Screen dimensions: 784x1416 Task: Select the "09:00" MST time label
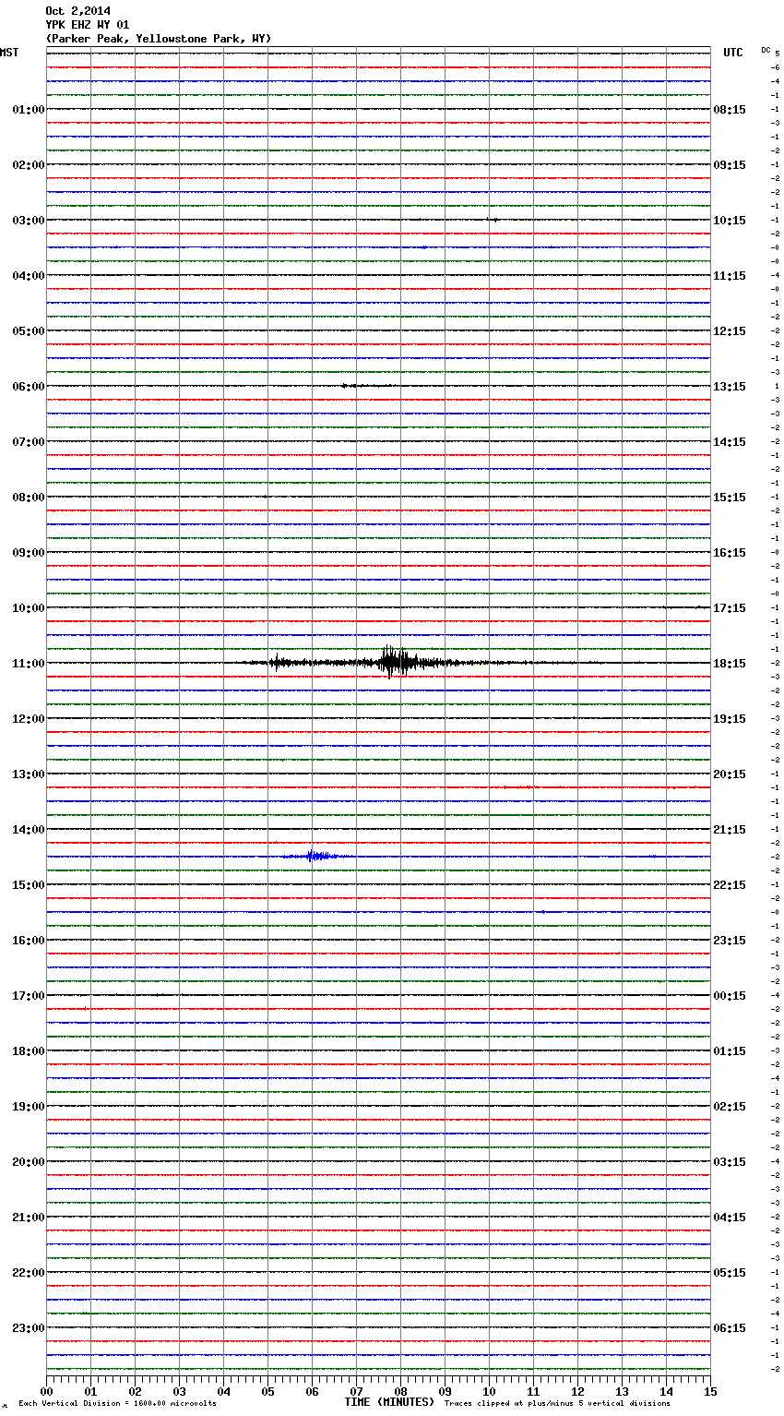click(x=29, y=553)
